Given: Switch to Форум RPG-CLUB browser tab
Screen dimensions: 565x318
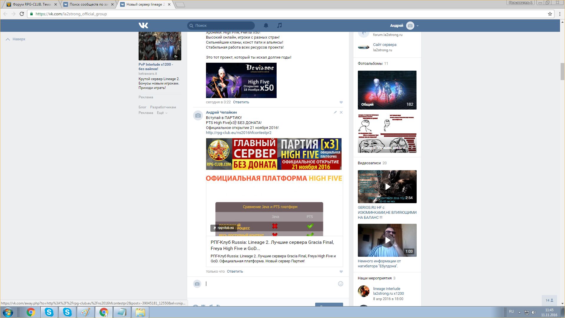Looking at the screenshot, I should click(x=31, y=4).
